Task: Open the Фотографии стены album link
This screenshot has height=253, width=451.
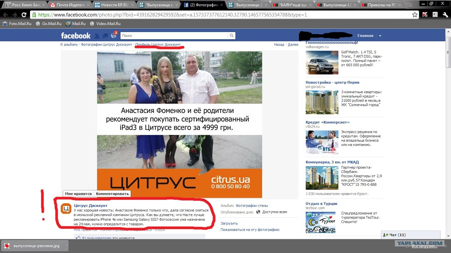Action: click(x=252, y=206)
